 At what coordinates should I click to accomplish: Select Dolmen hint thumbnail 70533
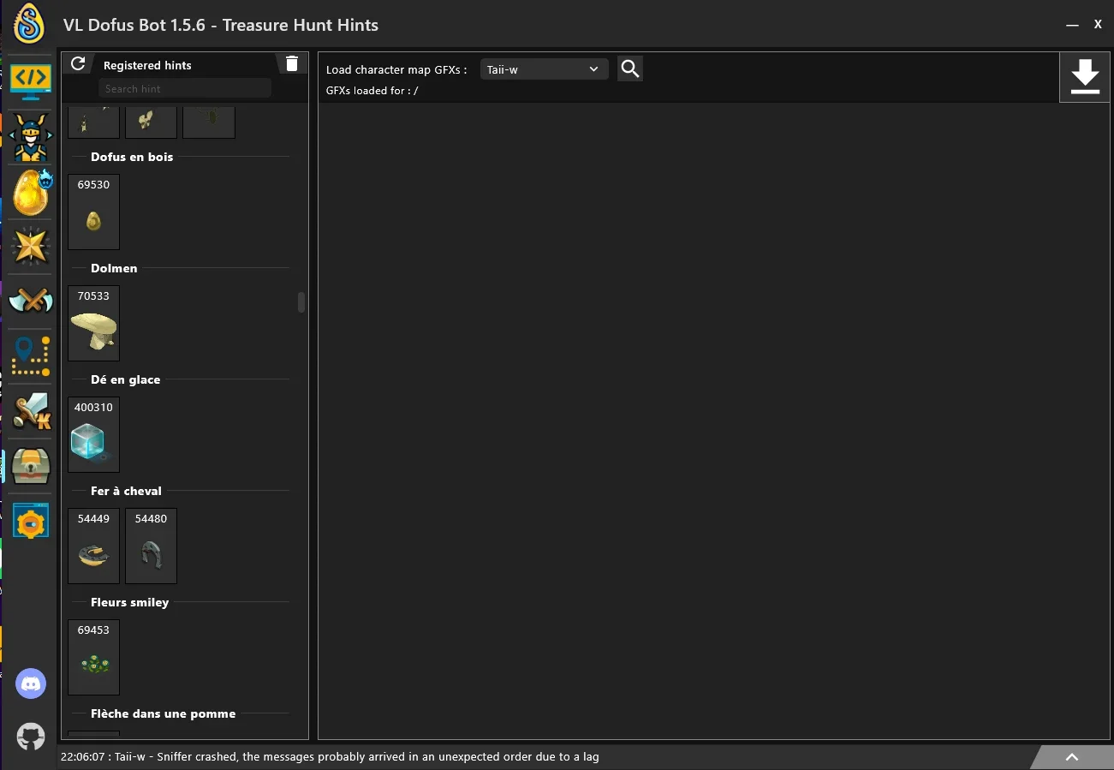(93, 324)
